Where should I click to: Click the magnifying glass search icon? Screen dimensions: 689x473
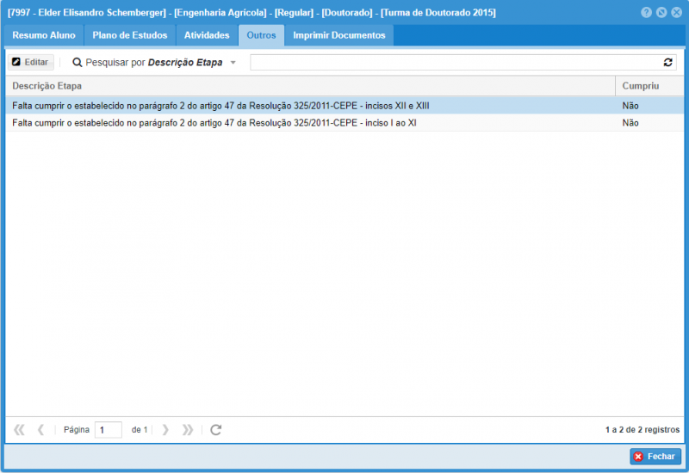pyautogui.click(x=77, y=63)
